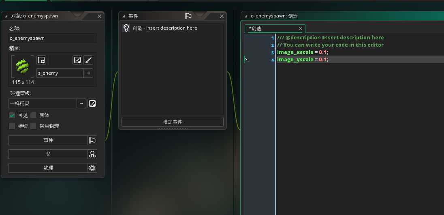Viewport: 444px width, 215px height.
Task: Click the new sprite icon
Action: click(x=41, y=60)
